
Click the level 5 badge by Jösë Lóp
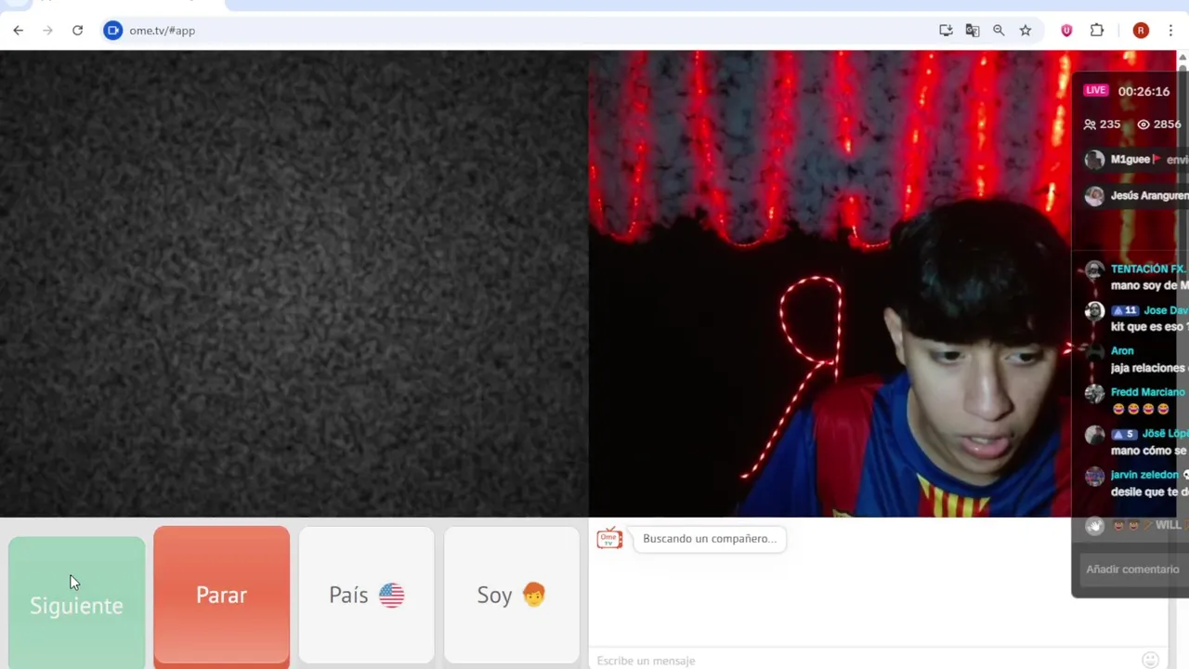click(x=1124, y=434)
